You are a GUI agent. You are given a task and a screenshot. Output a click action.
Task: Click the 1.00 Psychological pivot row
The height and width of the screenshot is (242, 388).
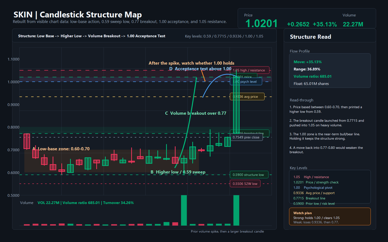coord(313,187)
